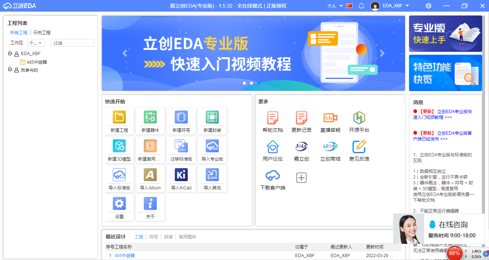Click the 88% floating speed ball
489x260 pixels.
455,253
